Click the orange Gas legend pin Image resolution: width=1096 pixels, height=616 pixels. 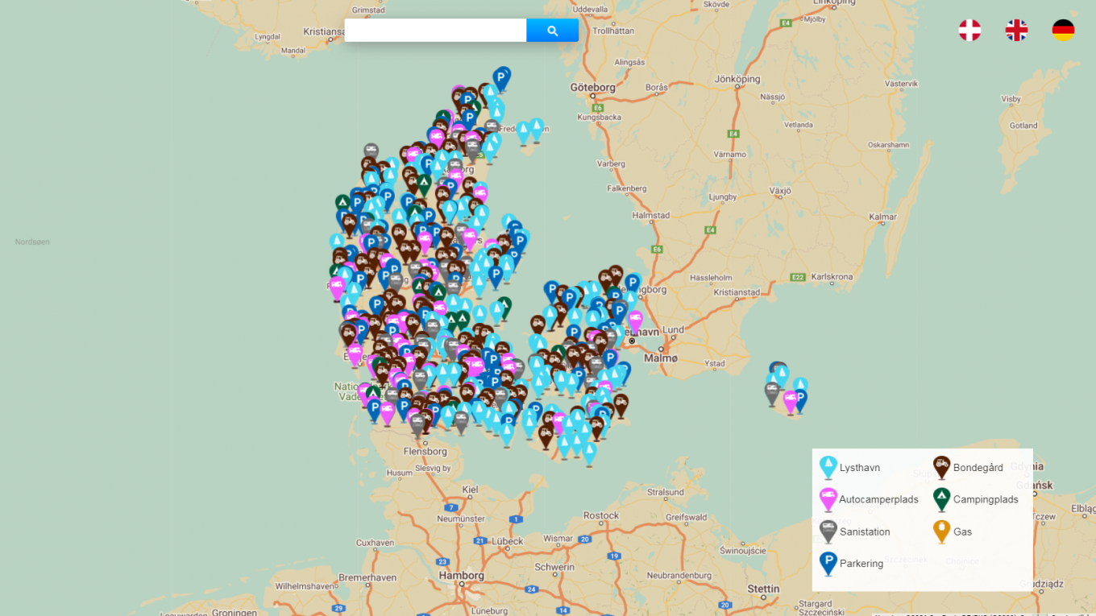pos(941,531)
